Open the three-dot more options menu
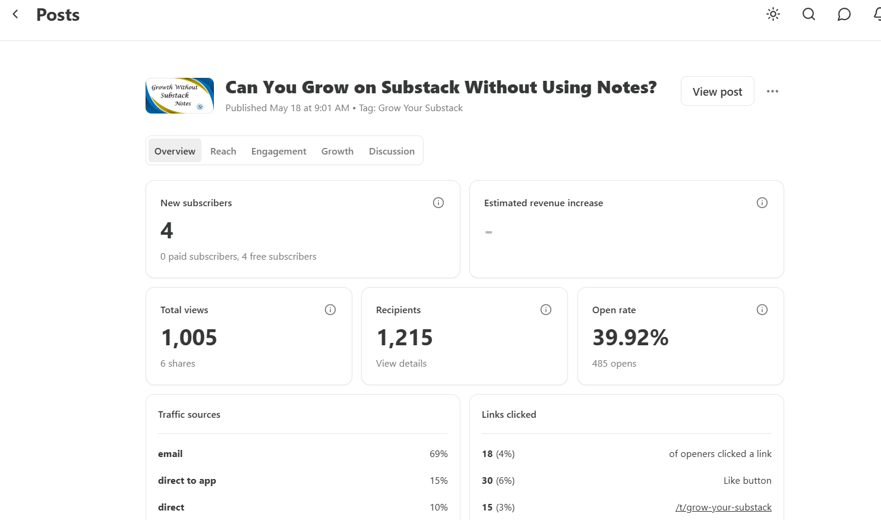This screenshot has width=881, height=520. pos(772,92)
